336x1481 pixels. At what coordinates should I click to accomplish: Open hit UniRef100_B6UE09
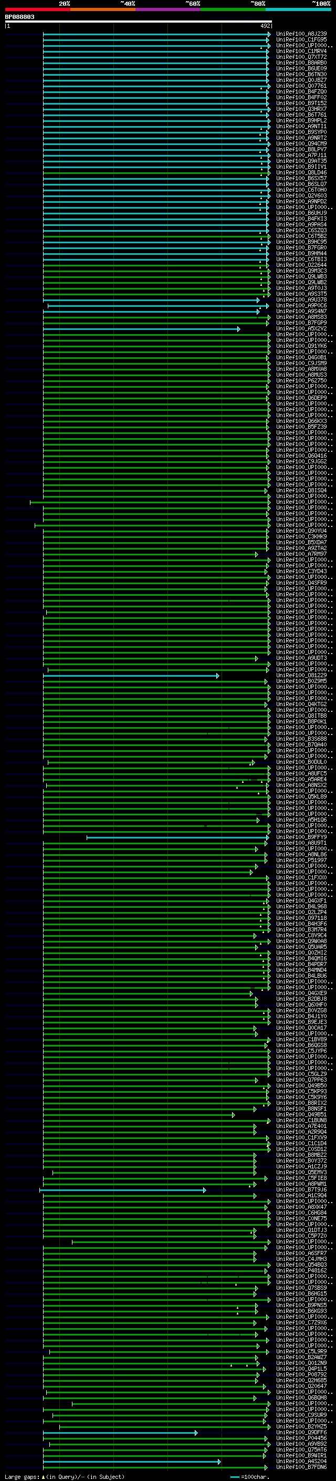pos(301,68)
